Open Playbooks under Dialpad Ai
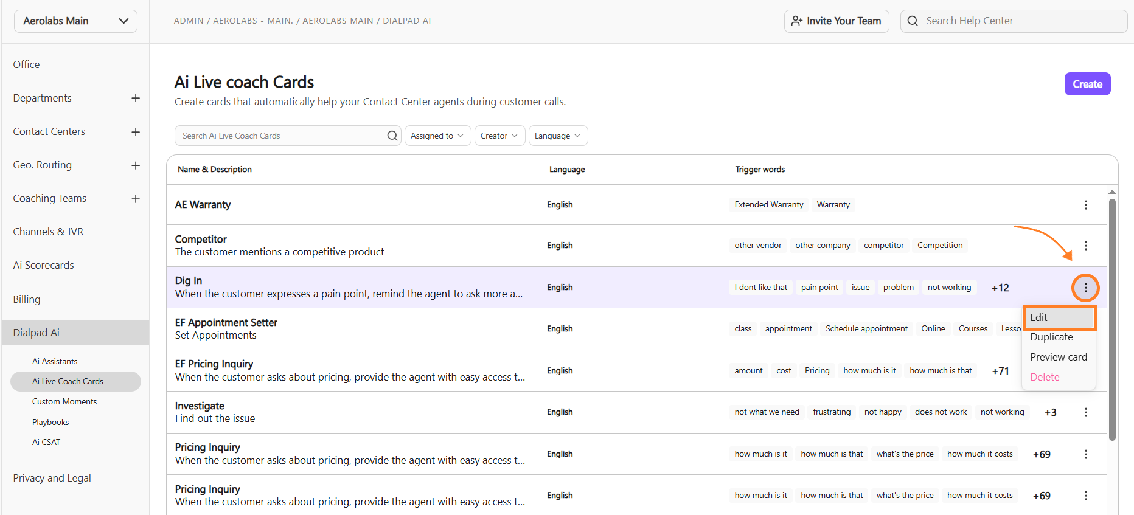 tap(50, 422)
